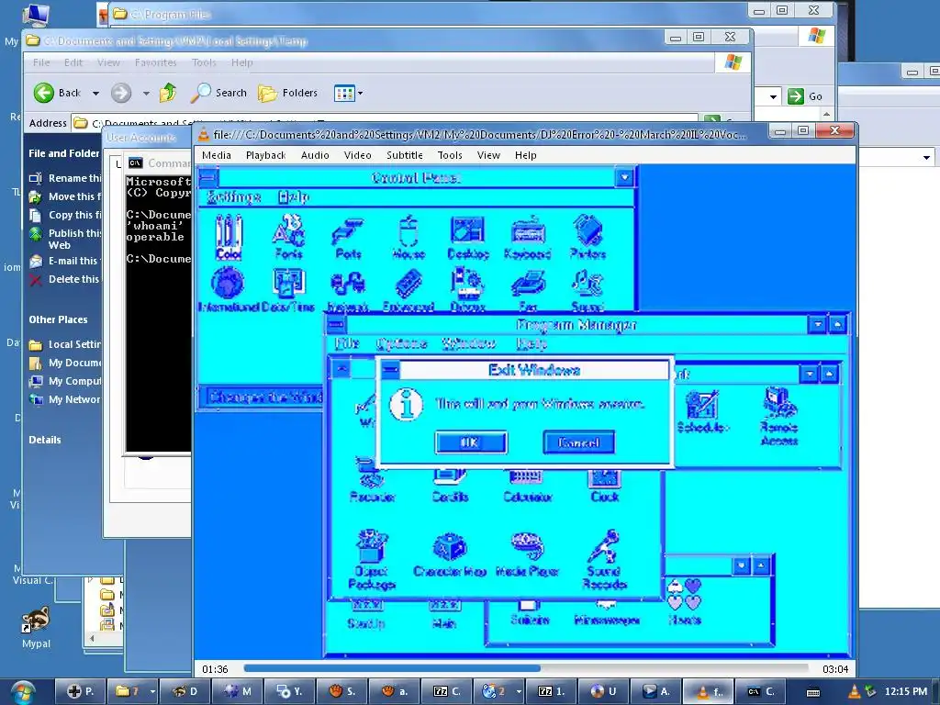
Task: Open the Tools menu in Explorer window
Action: click(204, 62)
